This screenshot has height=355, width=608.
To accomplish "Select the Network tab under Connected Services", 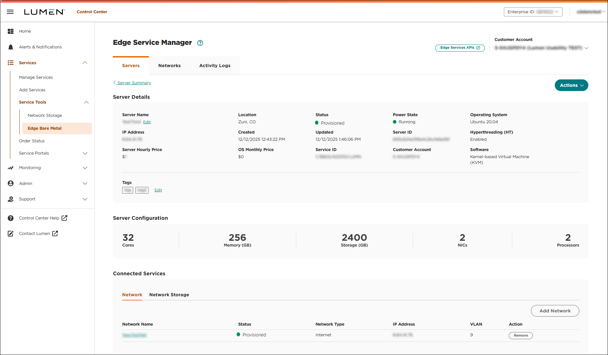I will 132,295.
